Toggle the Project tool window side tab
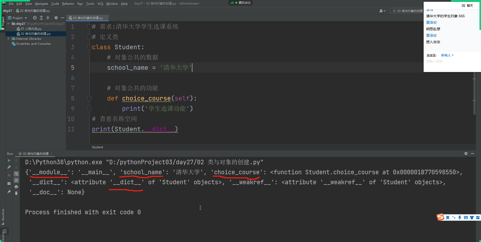Viewport: 481px width, 242px height. [3, 23]
